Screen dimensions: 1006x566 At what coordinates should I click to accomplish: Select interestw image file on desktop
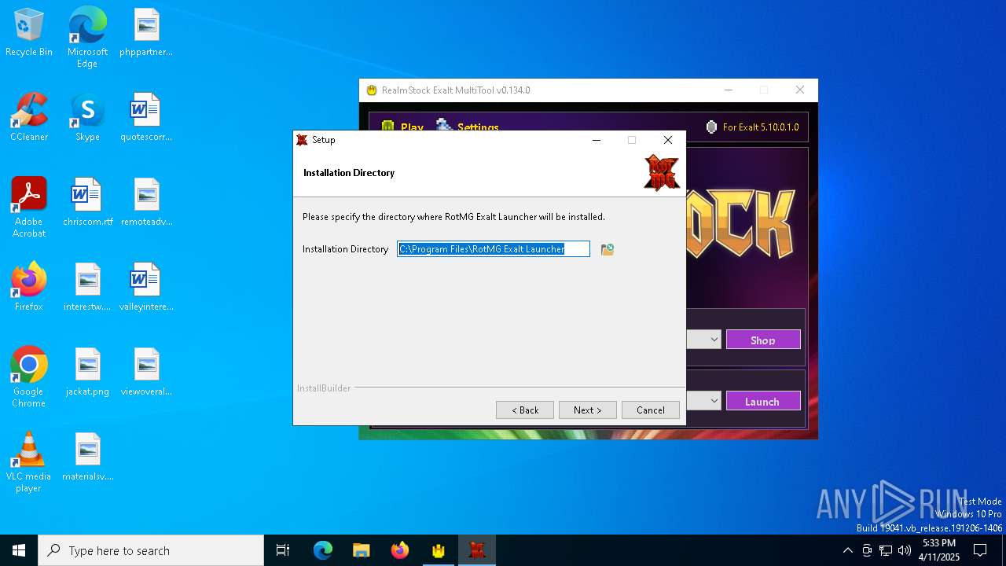click(x=87, y=287)
